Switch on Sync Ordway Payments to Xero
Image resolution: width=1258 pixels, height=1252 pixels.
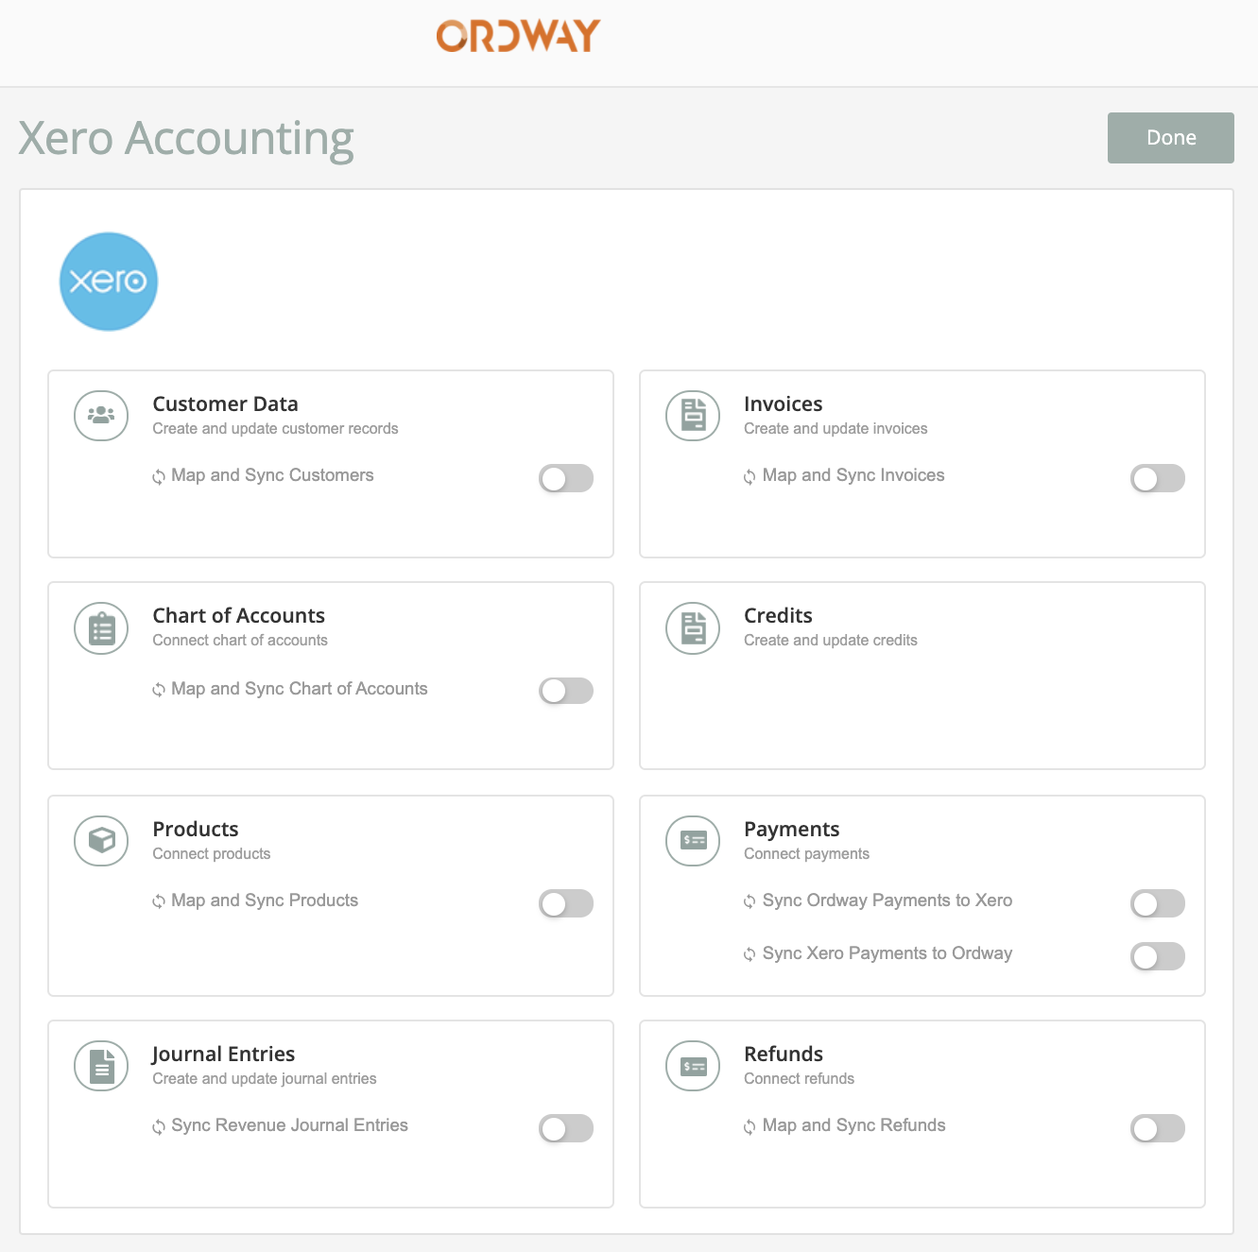point(1158,903)
